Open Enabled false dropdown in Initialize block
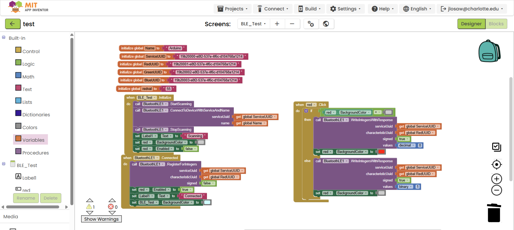The height and width of the screenshot is (230, 514). click(191, 149)
